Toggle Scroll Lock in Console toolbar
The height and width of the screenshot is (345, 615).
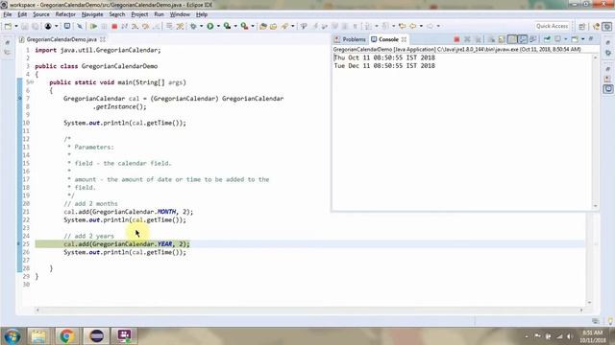point(502,39)
